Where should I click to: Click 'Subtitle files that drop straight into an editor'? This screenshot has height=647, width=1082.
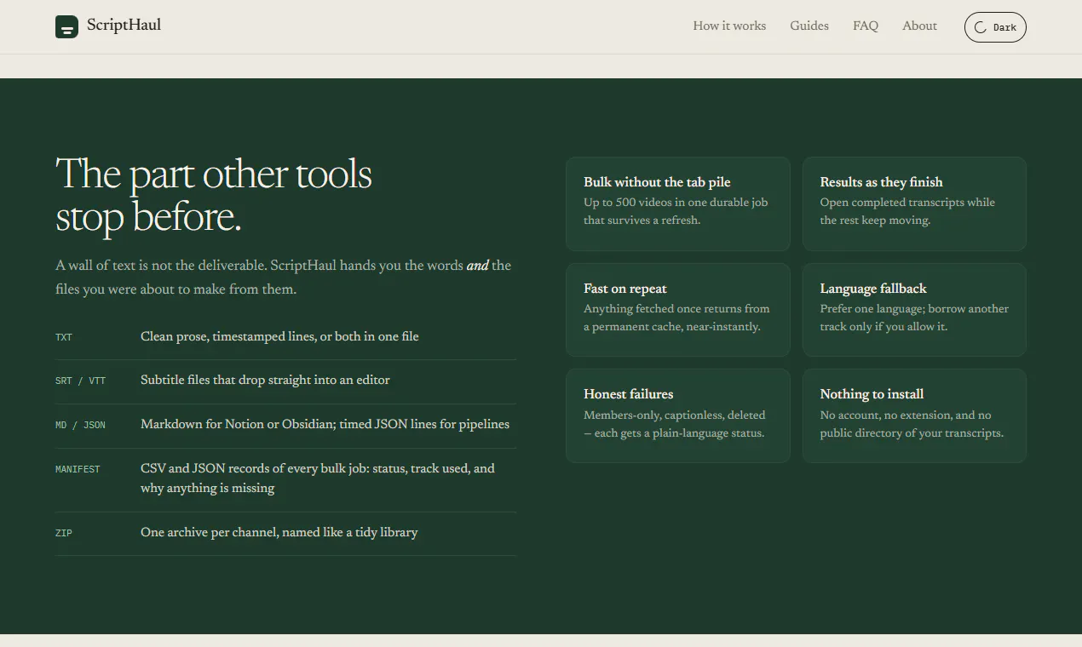coord(265,380)
